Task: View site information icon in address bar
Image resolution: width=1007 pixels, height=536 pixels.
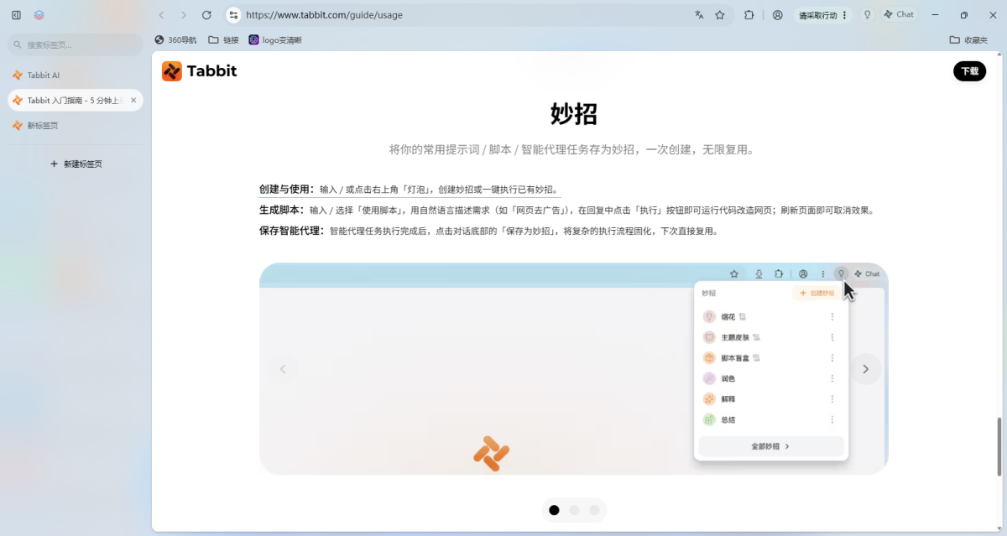Action: (234, 15)
